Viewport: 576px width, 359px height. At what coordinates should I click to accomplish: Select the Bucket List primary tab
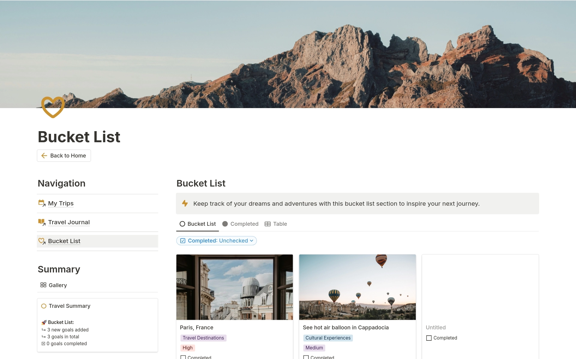tap(198, 223)
